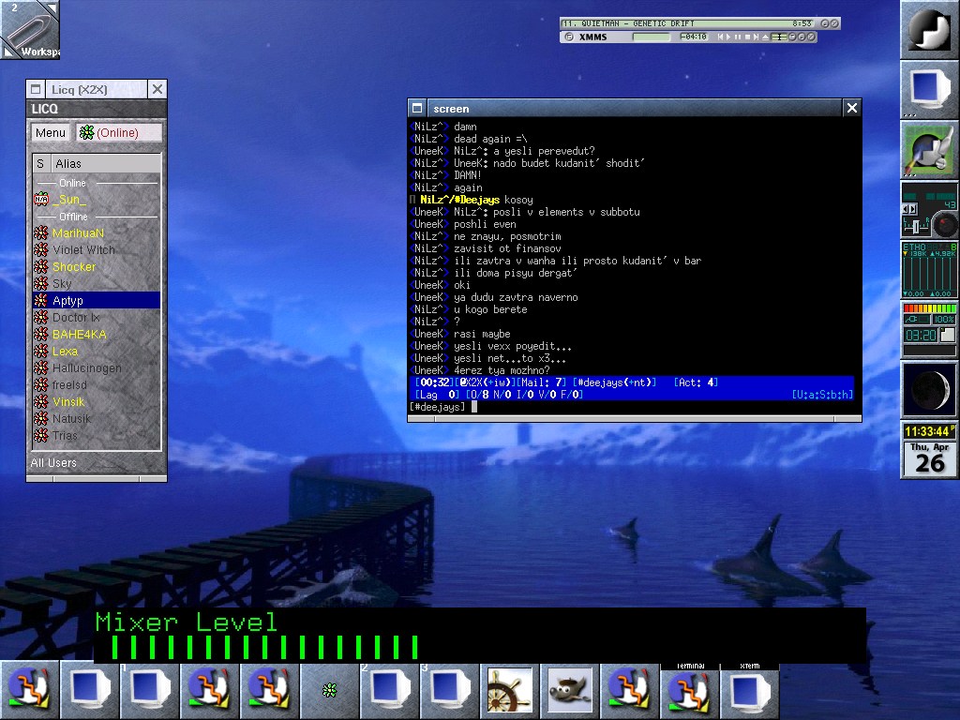
Task: Start playback with XMMS play button
Action: click(x=728, y=37)
